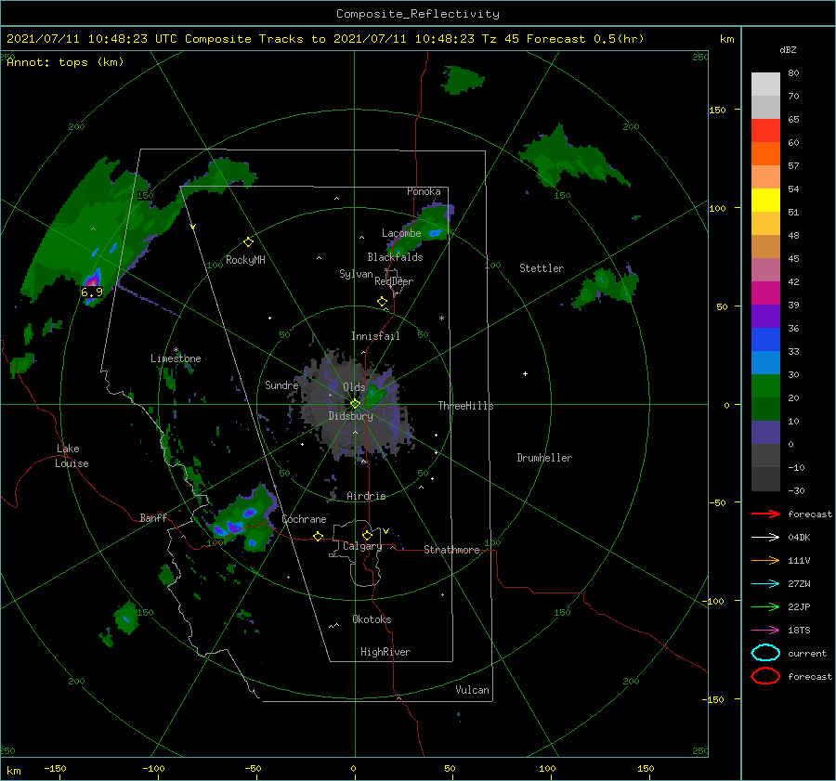Click the RockyMH label
The width and height of the screenshot is (836, 781).
[245, 260]
